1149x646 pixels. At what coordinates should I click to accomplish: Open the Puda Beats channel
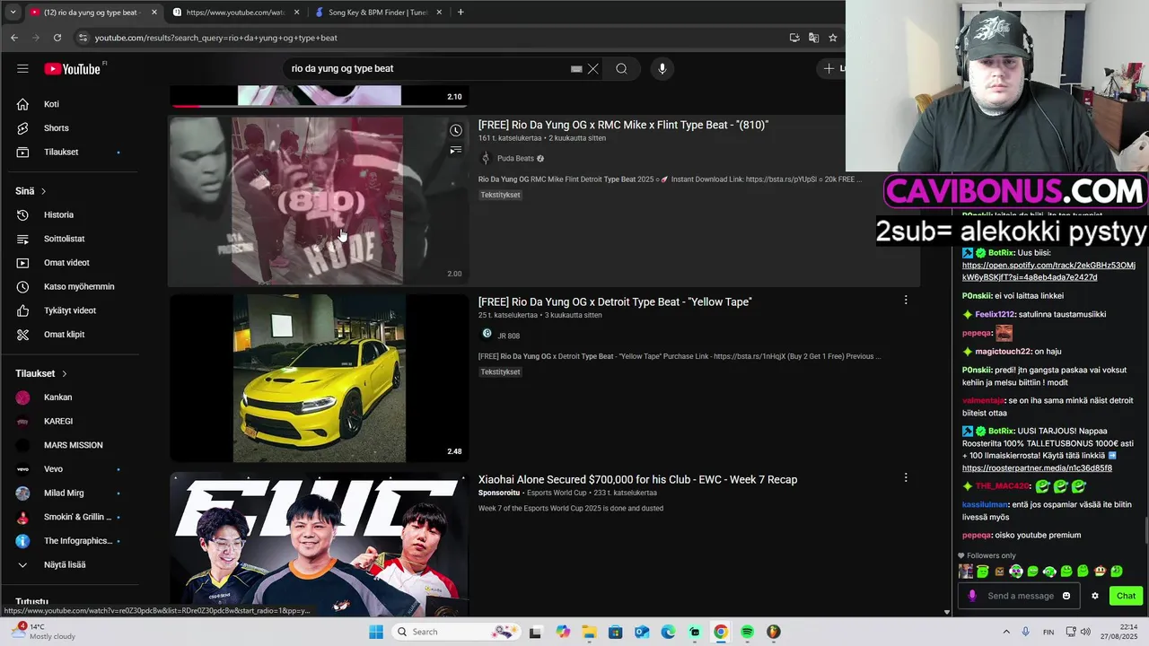pos(515,158)
